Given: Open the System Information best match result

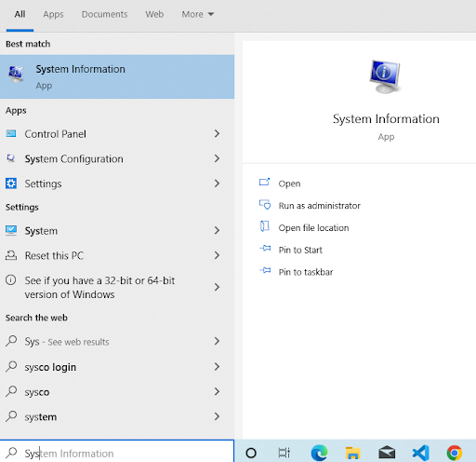Looking at the screenshot, I should pos(117,76).
